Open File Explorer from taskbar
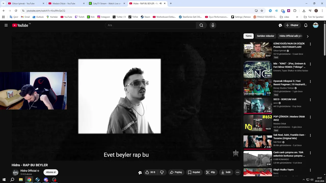Viewport: 326px width, 183px height. [21, 180]
